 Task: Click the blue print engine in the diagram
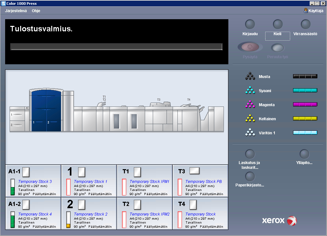pos(46,110)
